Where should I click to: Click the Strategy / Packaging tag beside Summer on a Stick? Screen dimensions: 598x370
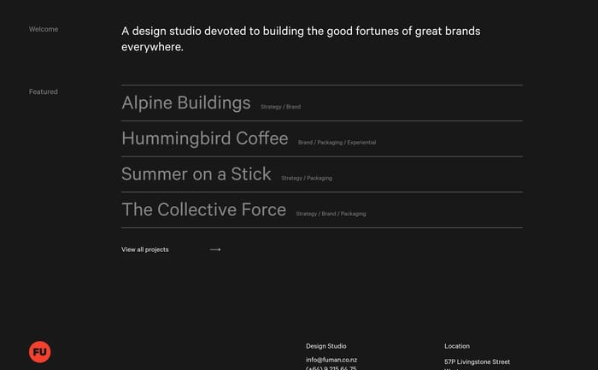tap(306, 179)
